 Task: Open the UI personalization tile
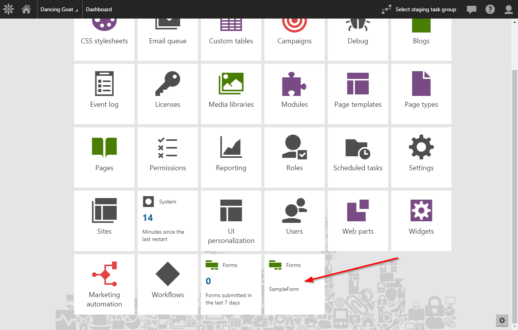coord(231,221)
